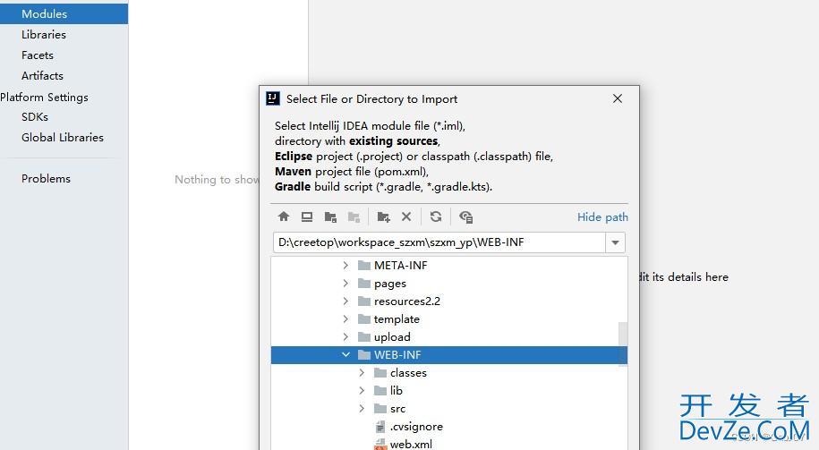This screenshot has width=819, height=450.
Task: Click the Project directory icon
Action: click(x=330, y=217)
